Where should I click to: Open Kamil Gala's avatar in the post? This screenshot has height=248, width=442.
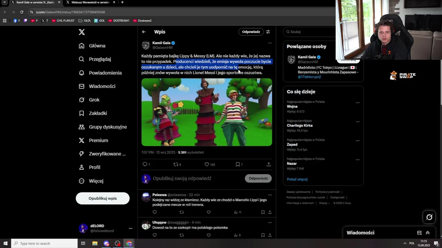click(146, 45)
